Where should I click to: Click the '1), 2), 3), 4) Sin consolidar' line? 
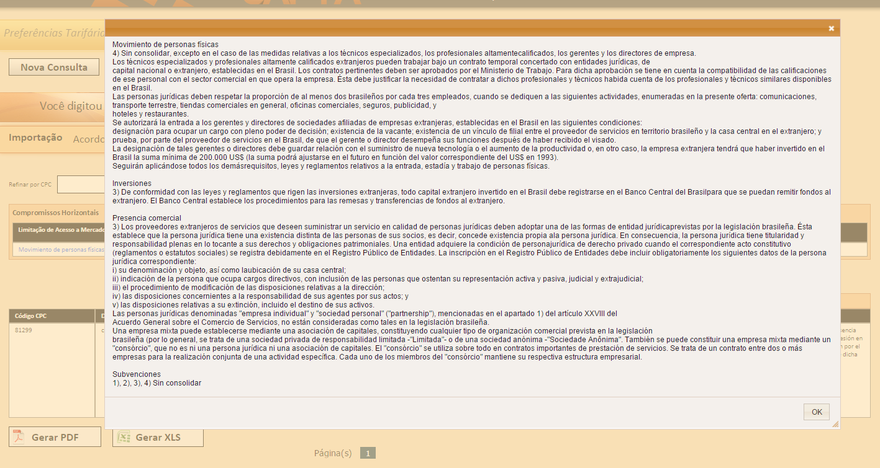[x=156, y=383]
